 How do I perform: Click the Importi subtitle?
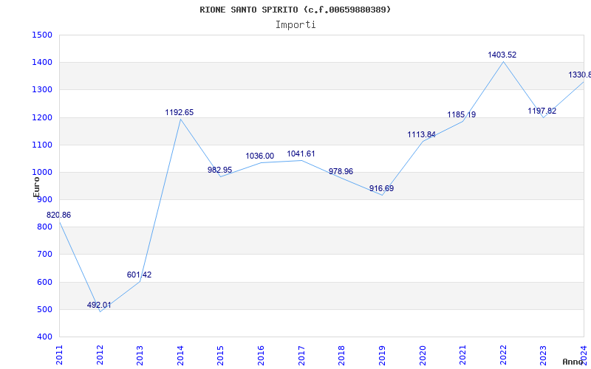point(295,25)
